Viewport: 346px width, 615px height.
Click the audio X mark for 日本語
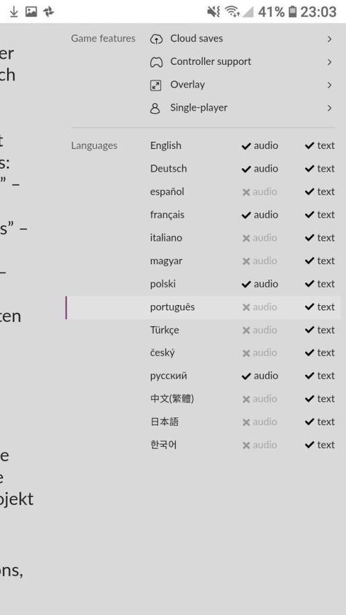pyautogui.click(x=246, y=423)
